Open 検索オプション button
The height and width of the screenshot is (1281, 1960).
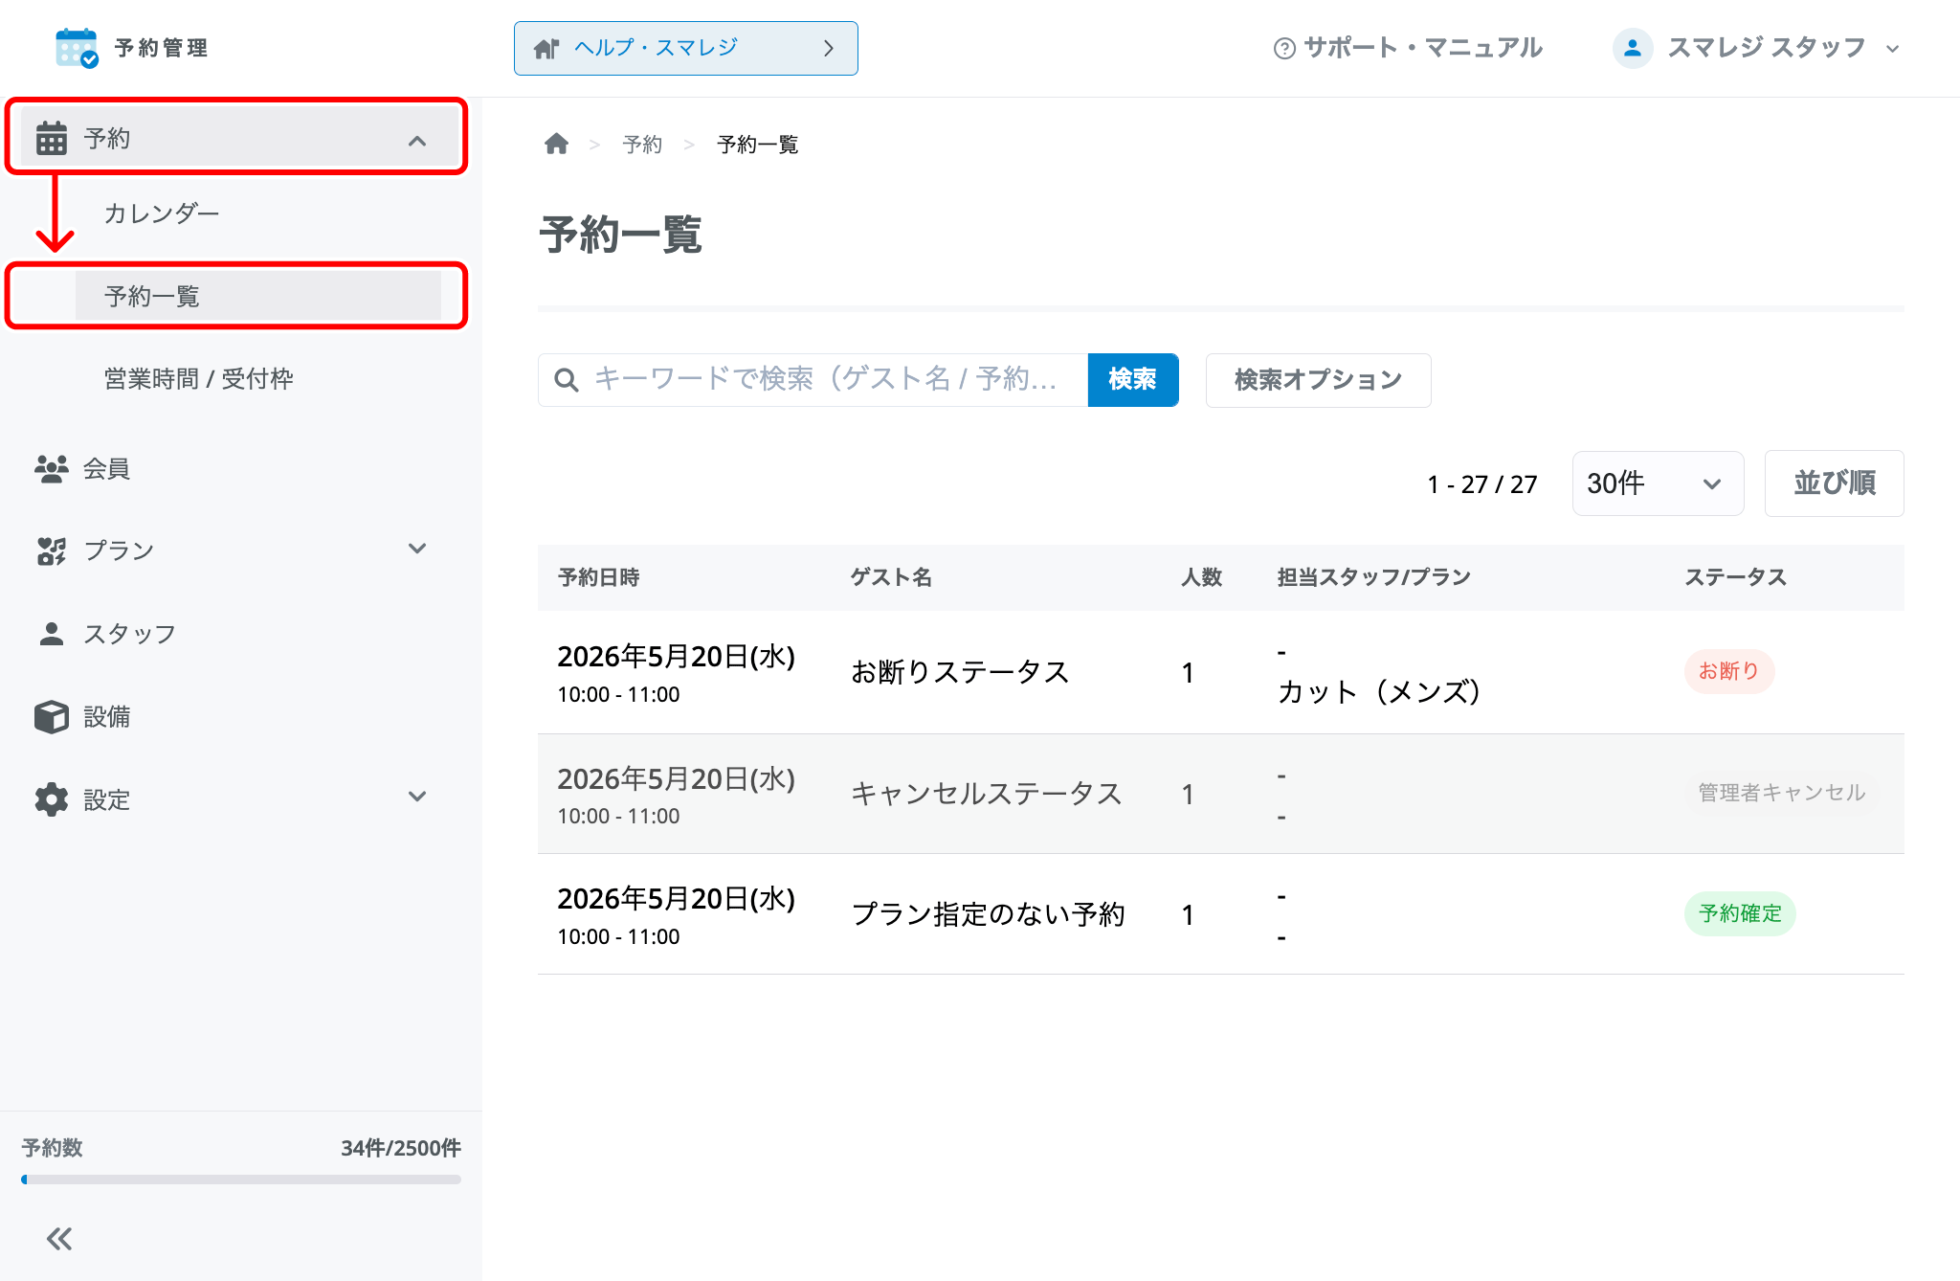(1318, 380)
